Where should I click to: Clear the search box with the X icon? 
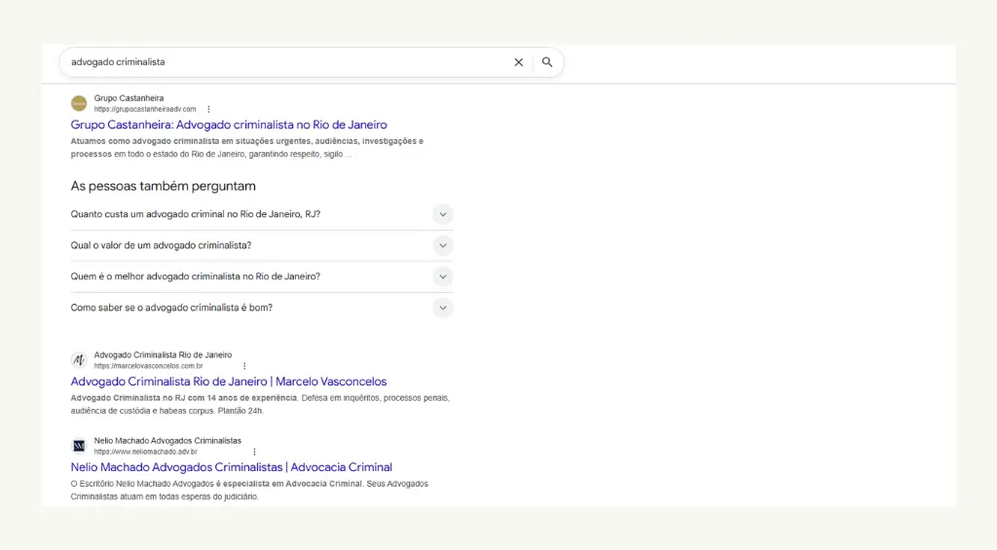coord(519,62)
